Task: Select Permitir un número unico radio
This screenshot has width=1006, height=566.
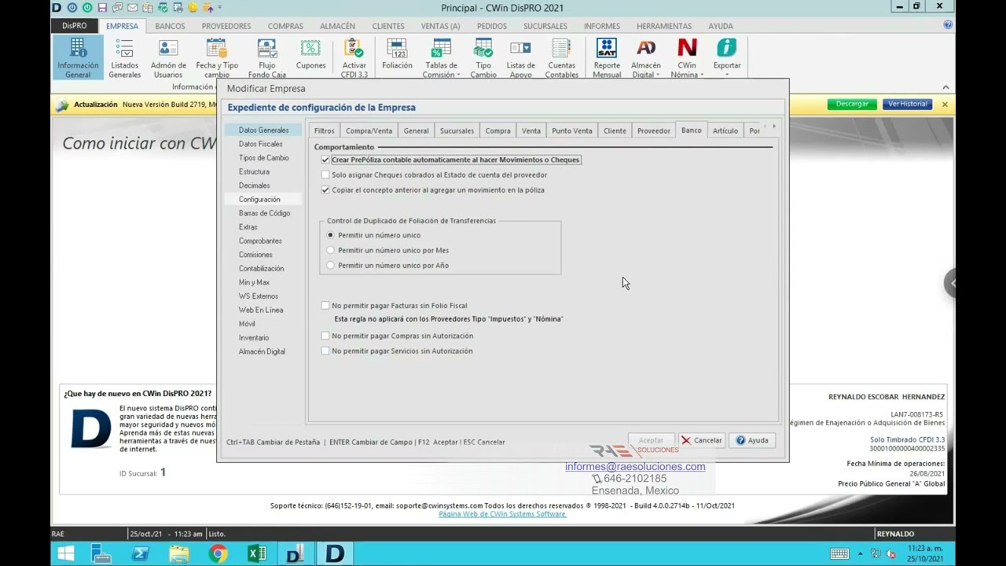Action: (330, 235)
